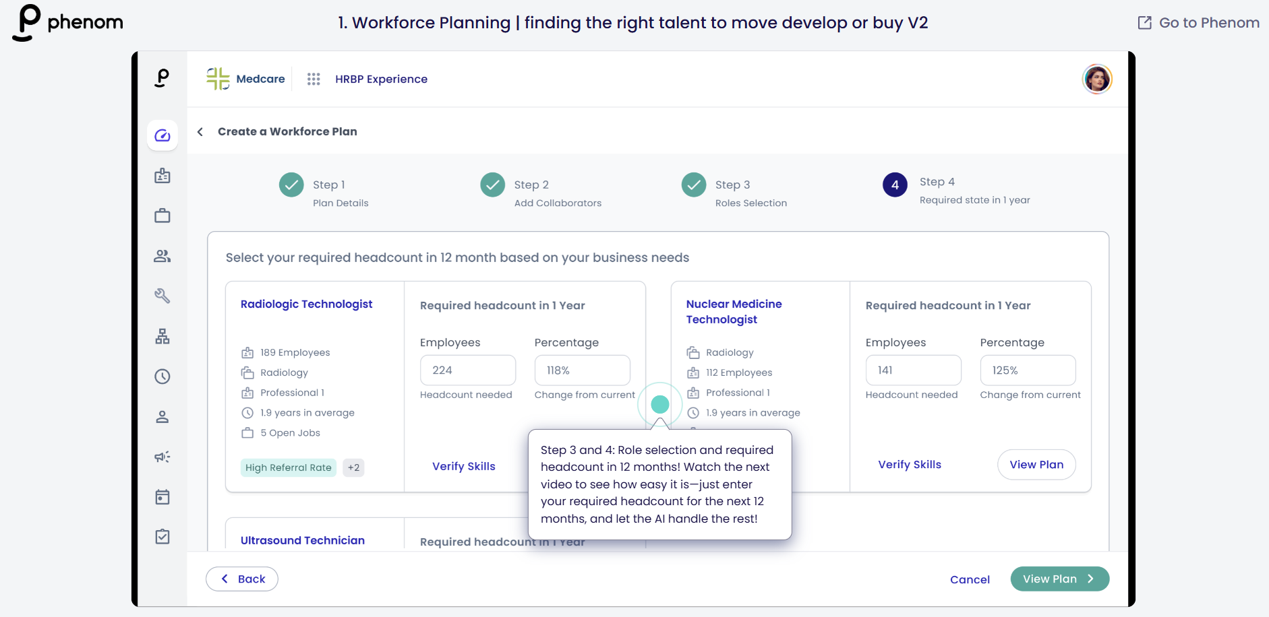
Task: Click the Phenom P logo in sidebar
Action: point(162,78)
